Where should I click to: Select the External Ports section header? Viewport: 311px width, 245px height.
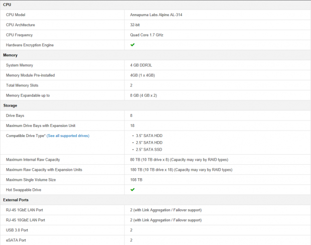tap(16, 200)
